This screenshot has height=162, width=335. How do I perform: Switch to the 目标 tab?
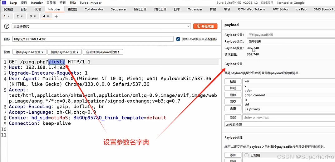[x=24, y=9]
